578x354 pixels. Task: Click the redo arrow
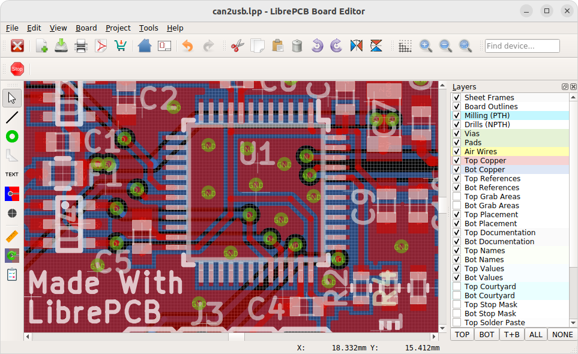pyautogui.click(x=208, y=46)
